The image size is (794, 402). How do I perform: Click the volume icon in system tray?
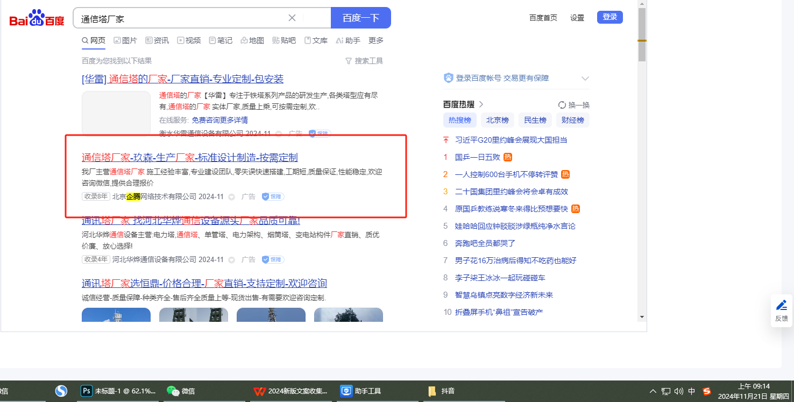(x=679, y=391)
